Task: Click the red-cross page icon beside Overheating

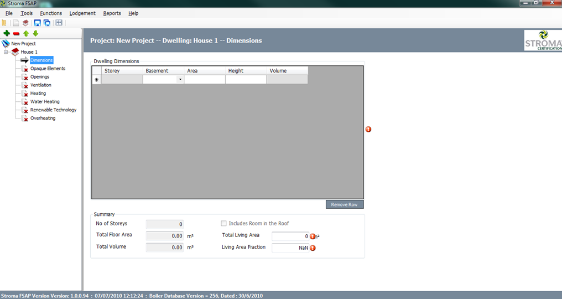Action: click(x=25, y=118)
